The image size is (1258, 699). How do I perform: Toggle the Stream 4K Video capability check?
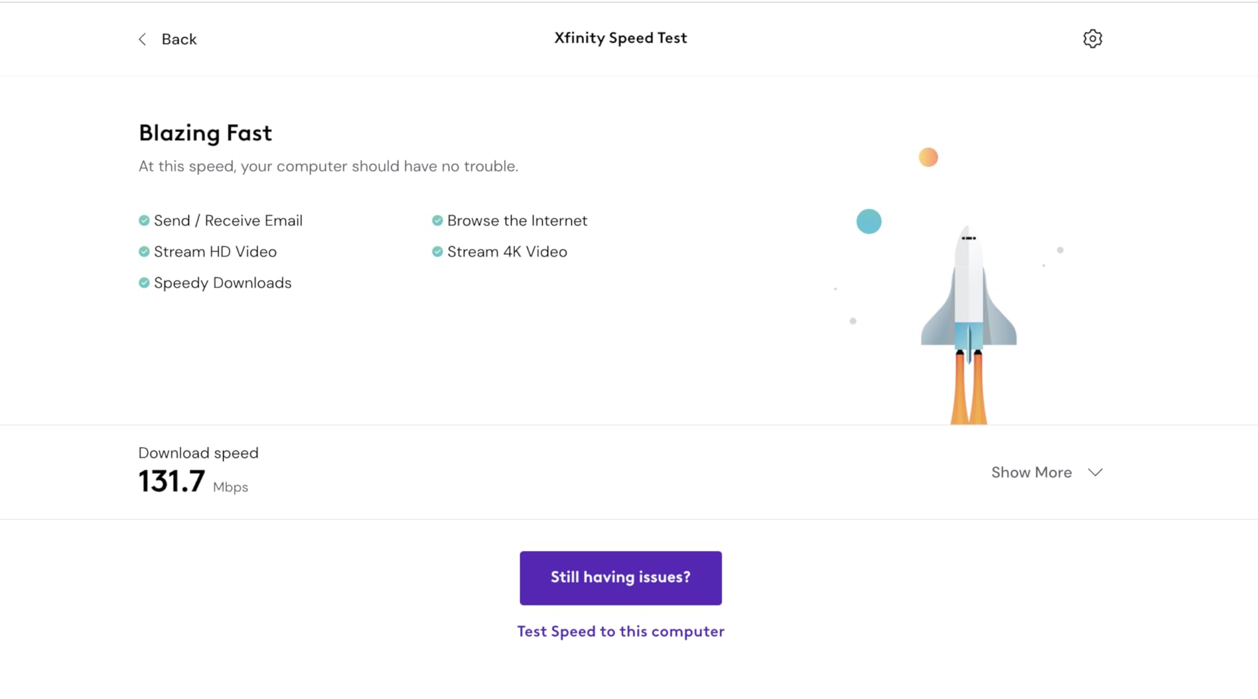[437, 251]
